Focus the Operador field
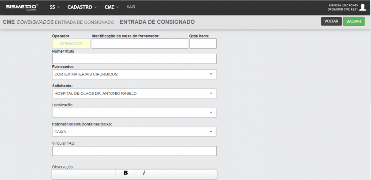371x180 pixels. 71,44
